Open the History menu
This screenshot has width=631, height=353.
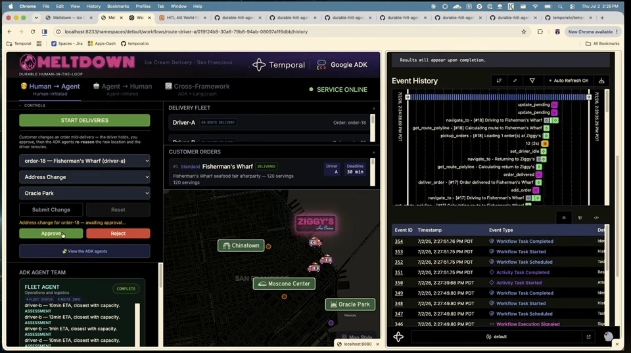[93, 7]
